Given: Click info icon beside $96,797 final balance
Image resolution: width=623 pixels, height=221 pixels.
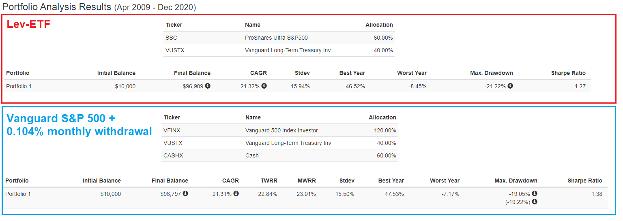Looking at the screenshot, I should pos(185,193).
